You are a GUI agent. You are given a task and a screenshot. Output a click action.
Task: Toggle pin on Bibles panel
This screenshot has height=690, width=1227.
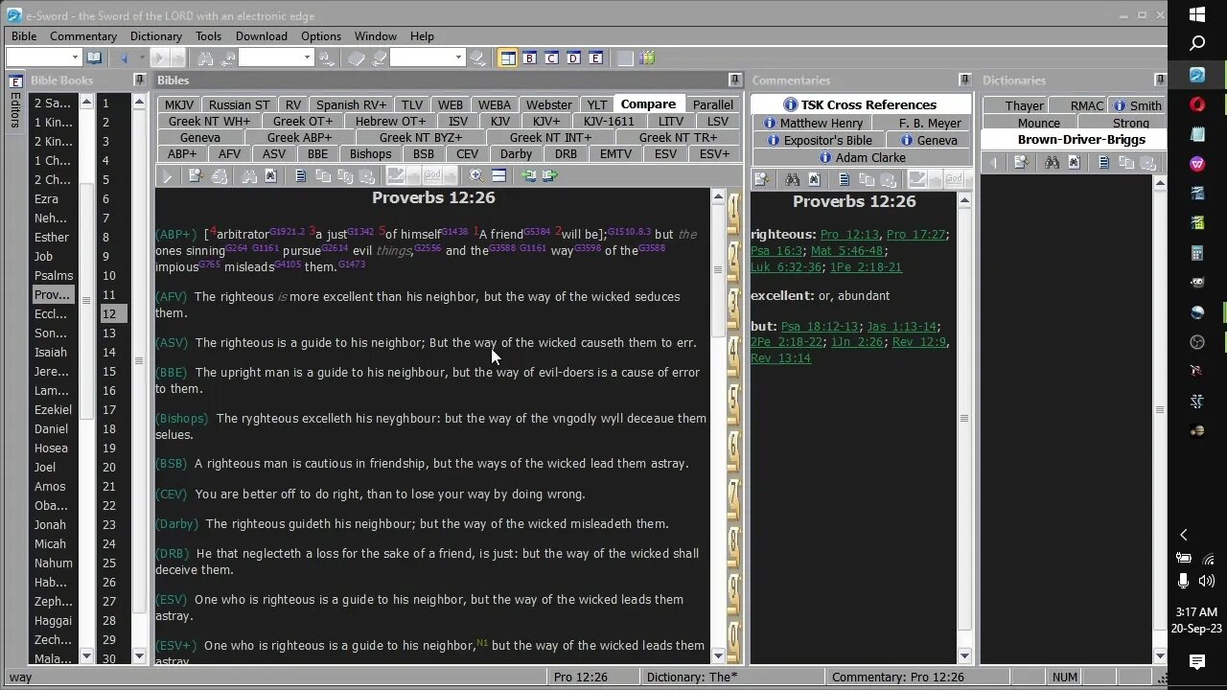735,80
